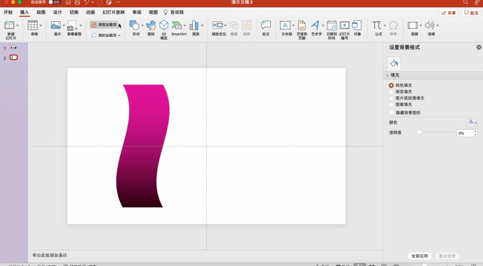Viewport: 483px width, 266px height.
Task: Enable the 隐藏背景图形 checkbox
Action: tap(392, 113)
